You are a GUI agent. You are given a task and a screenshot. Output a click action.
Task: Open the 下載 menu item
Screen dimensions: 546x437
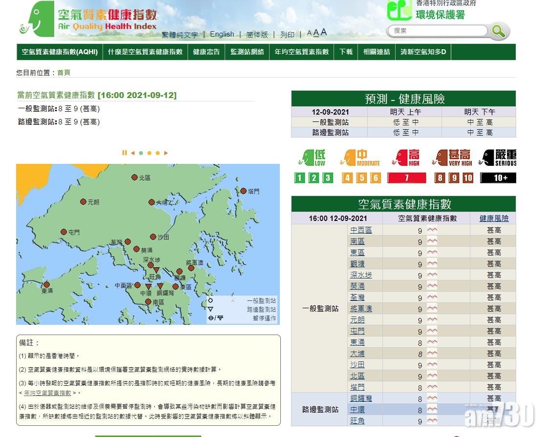(346, 52)
